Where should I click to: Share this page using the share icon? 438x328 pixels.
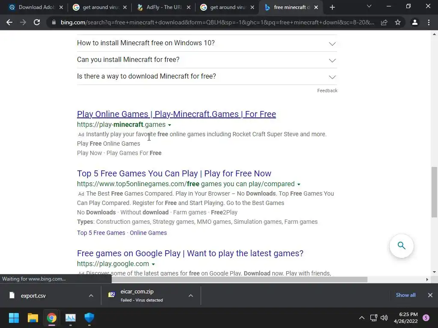tap(384, 22)
